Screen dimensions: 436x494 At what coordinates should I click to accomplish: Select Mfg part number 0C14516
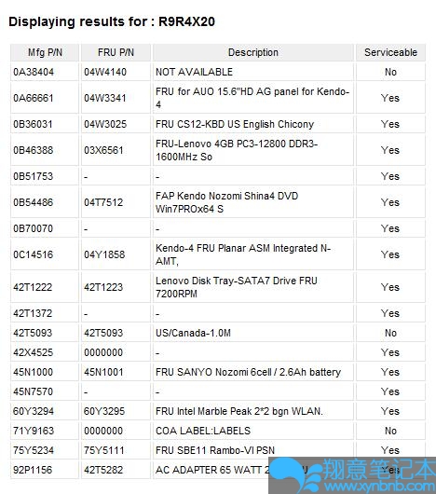(33, 254)
